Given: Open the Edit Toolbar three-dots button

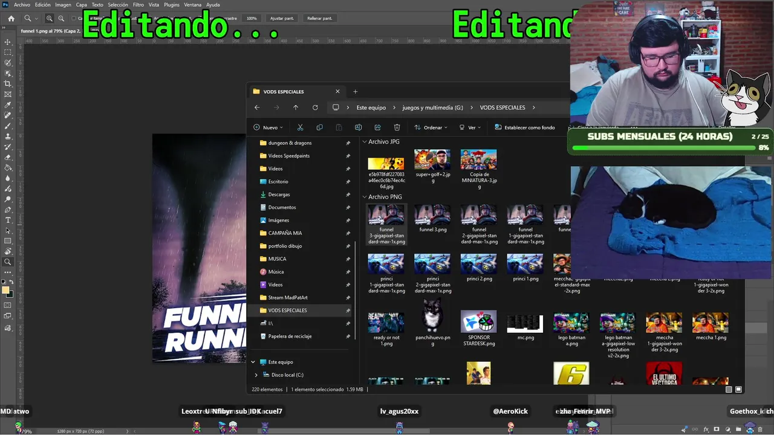Looking at the screenshot, I should coord(8,272).
